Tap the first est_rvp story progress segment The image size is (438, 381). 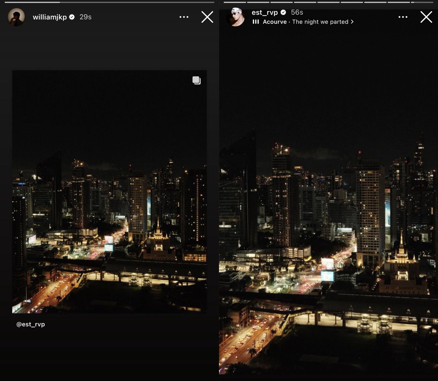pyautogui.click(x=234, y=2)
